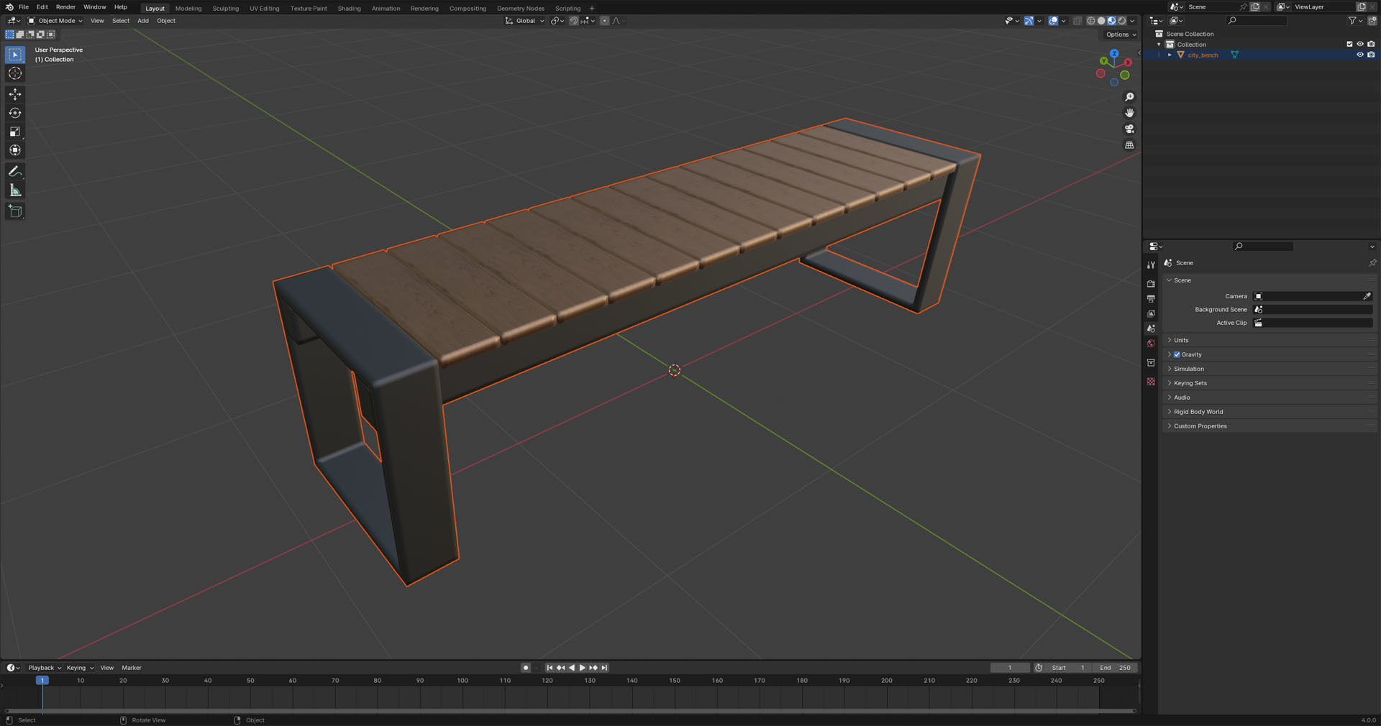Select the Rotate tool
1381x726 pixels.
click(x=15, y=113)
